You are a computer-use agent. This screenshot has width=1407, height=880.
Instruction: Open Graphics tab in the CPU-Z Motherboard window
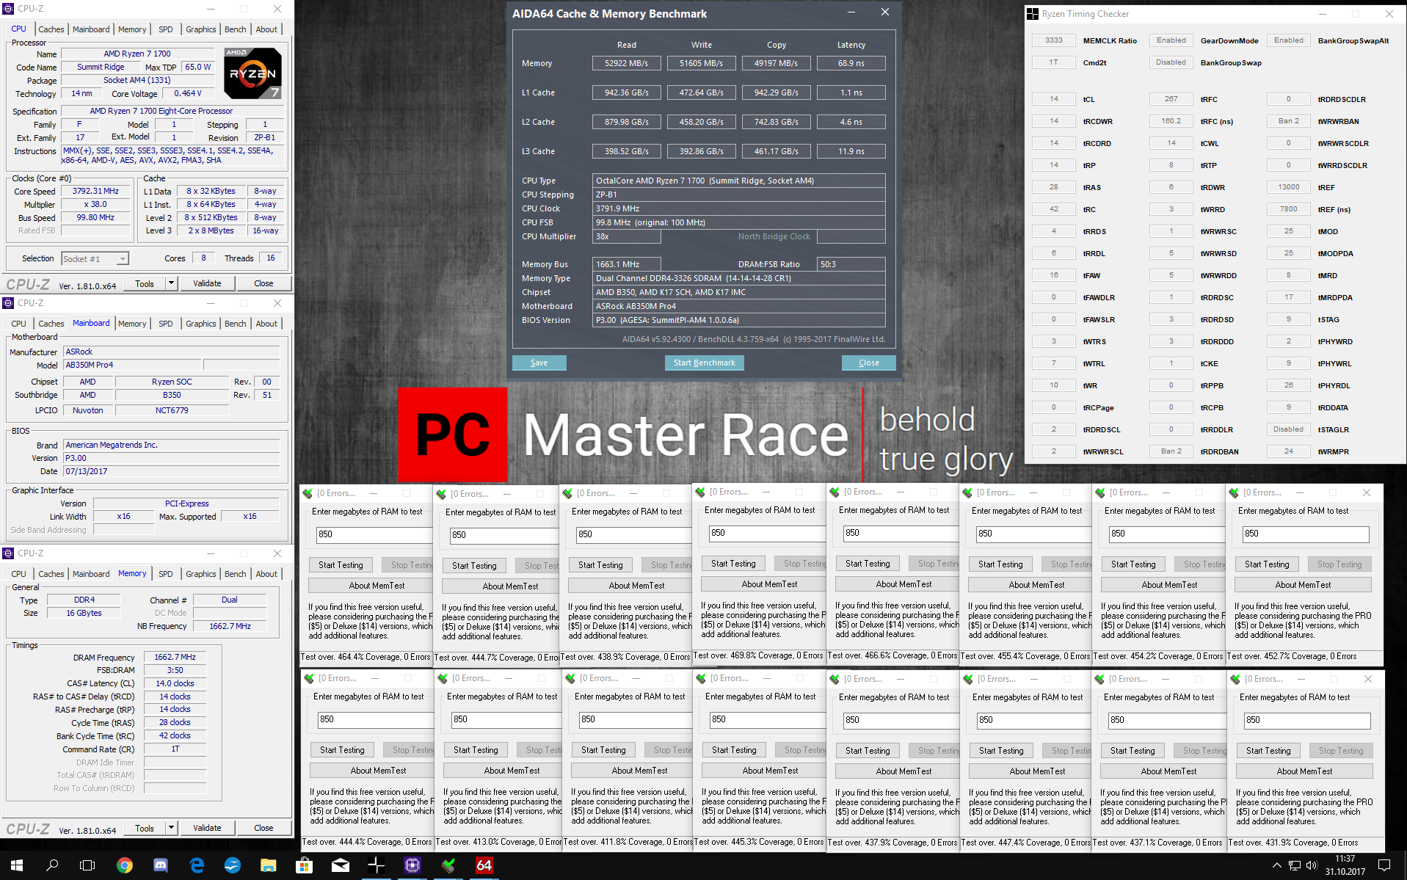(200, 324)
